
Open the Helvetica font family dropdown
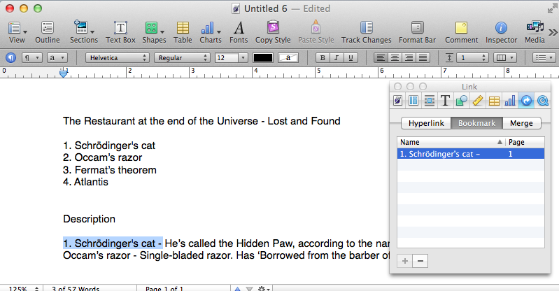(x=115, y=57)
